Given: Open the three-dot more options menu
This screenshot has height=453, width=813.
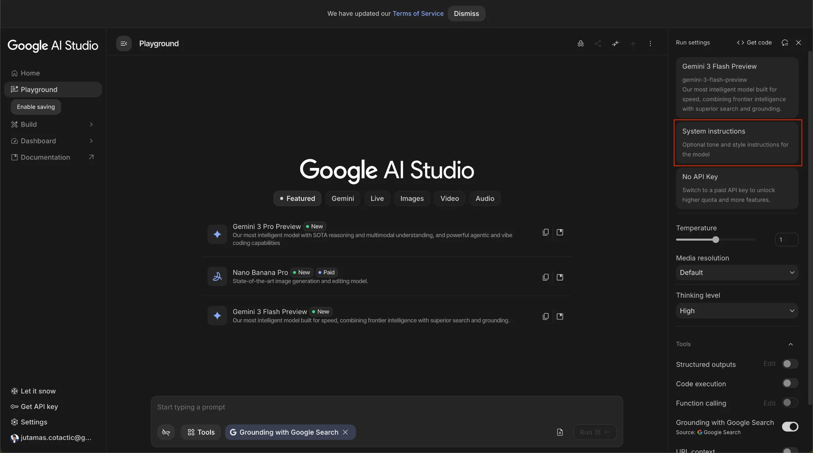Looking at the screenshot, I should (x=650, y=44).
